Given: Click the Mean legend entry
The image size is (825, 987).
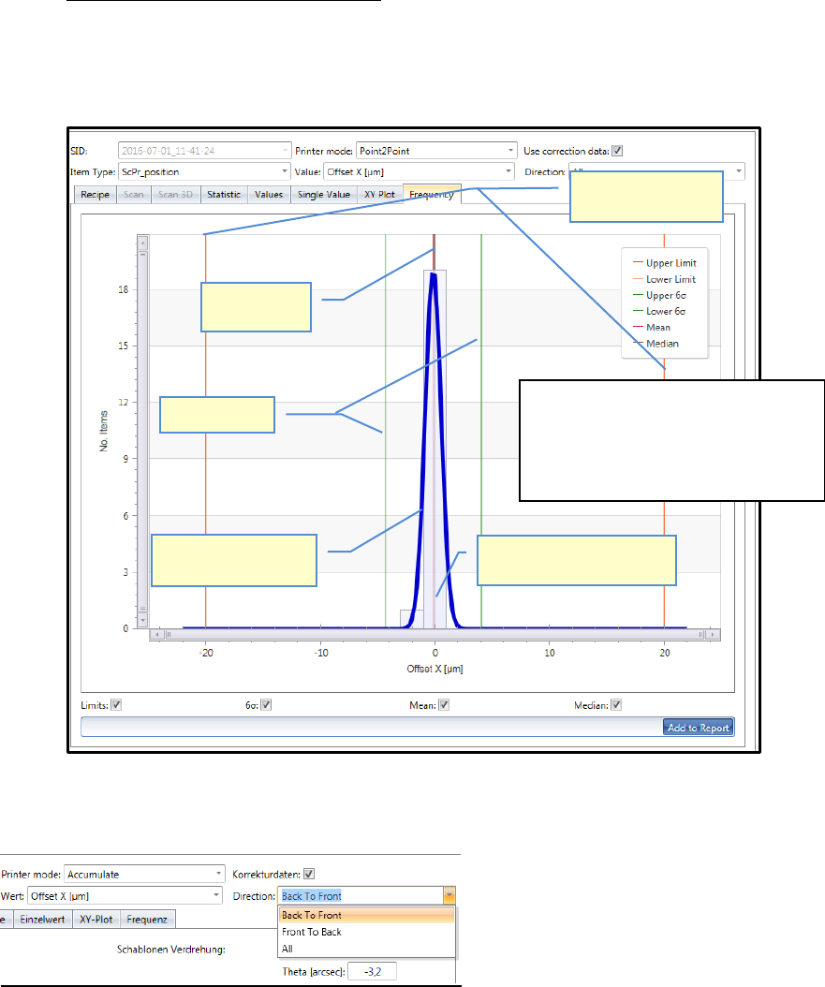Looking at the screenshot, I should point(652,328).
